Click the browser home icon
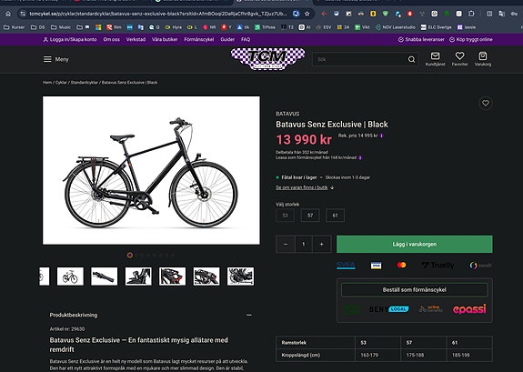 (x=8, y=14)
